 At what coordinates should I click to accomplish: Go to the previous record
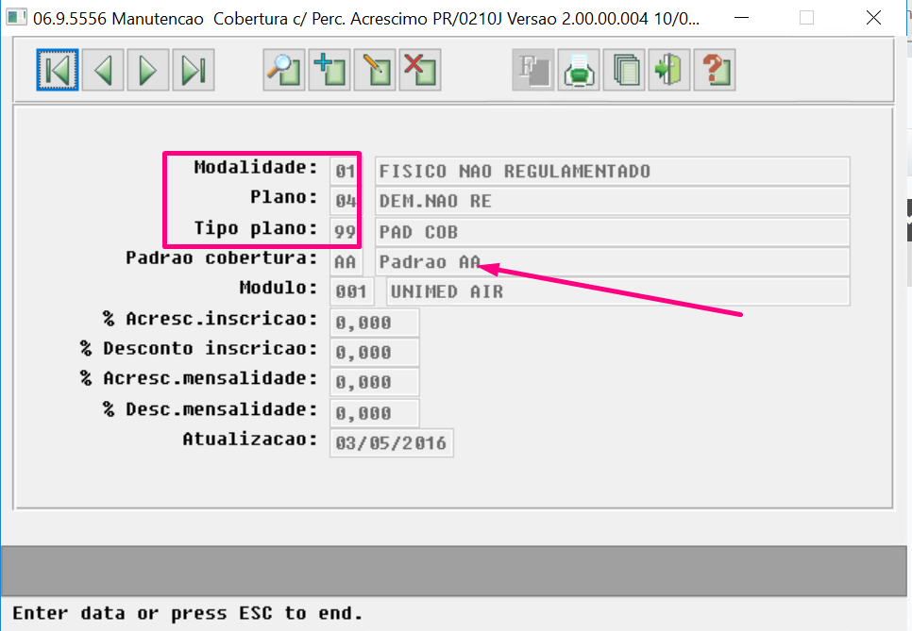103,71
